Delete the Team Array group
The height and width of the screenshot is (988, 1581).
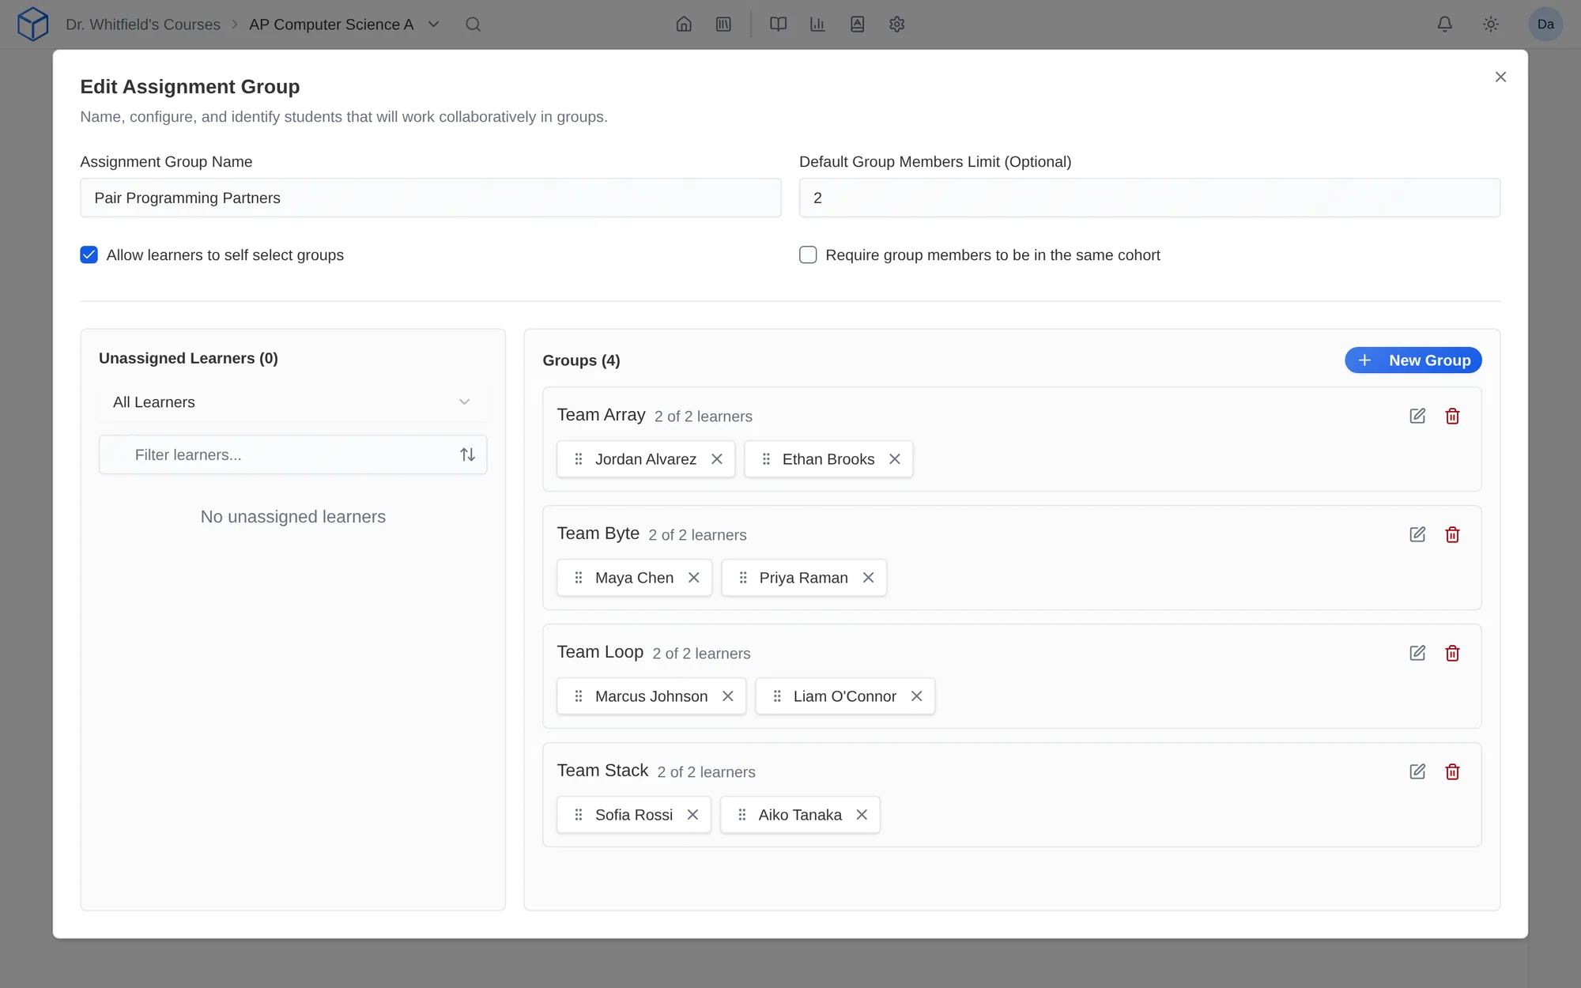pyautogui.click(x=1452, y=416)
